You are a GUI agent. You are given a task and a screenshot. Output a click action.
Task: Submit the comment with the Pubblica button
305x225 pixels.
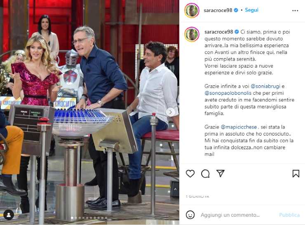289,215
